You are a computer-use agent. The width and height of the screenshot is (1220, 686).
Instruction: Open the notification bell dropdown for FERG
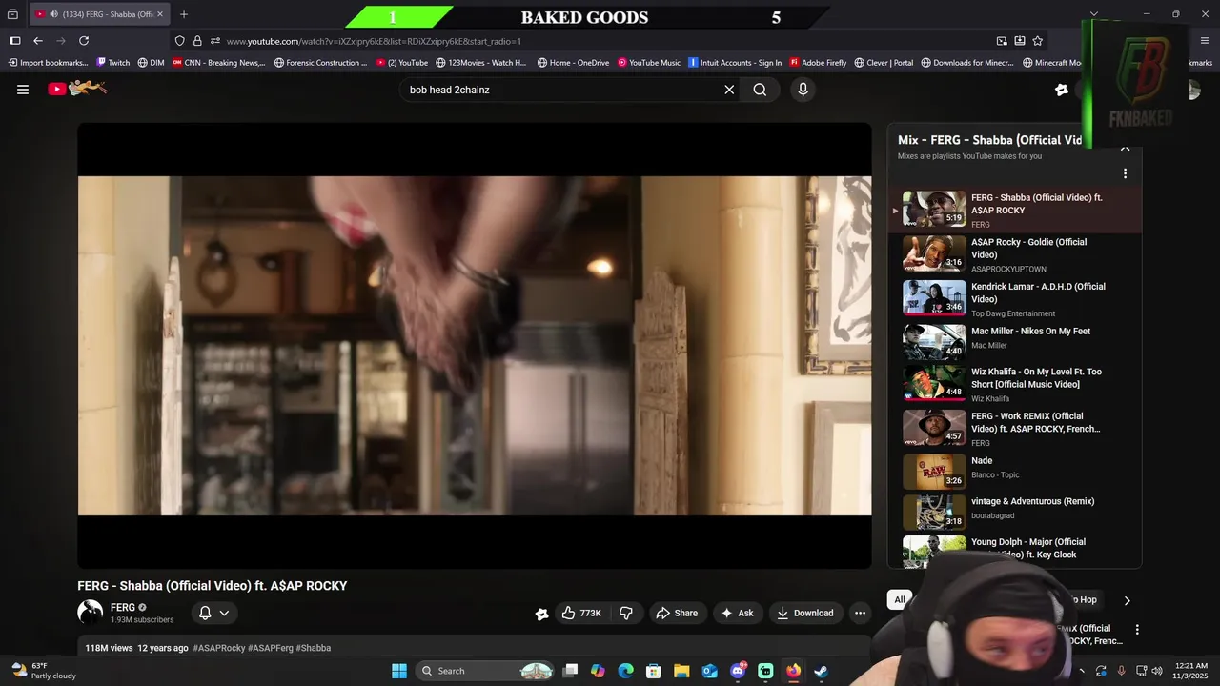click(213, 614)
